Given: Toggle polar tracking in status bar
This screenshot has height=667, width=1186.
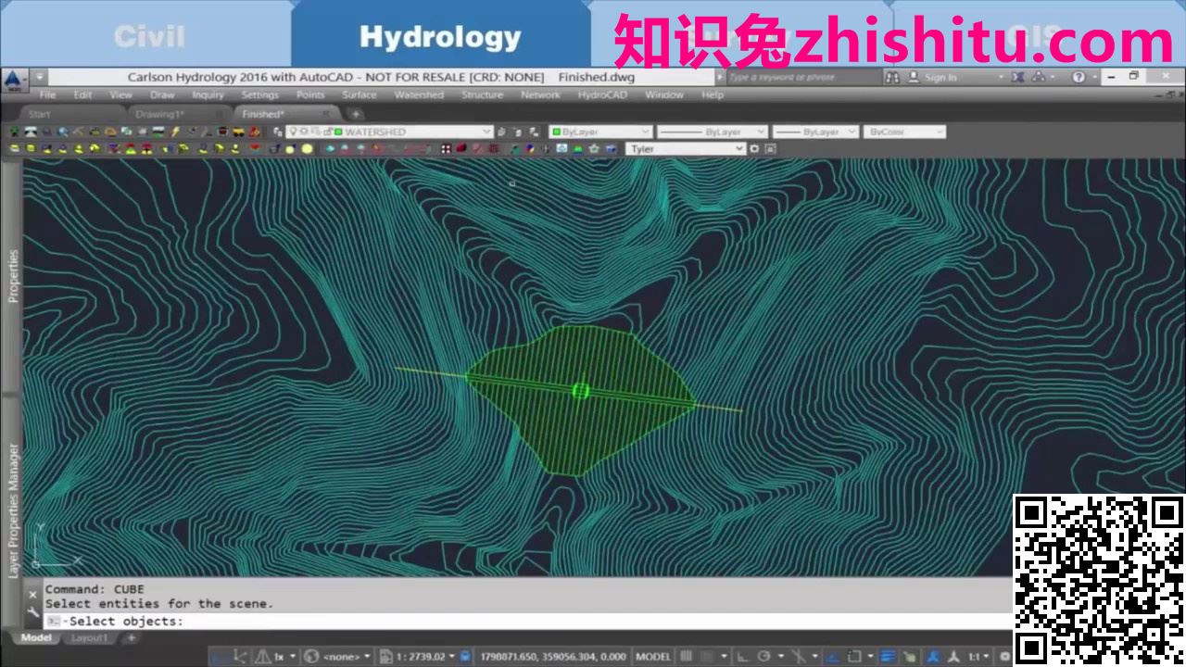Looking at the screenshot, I should [x=763, y=656].
